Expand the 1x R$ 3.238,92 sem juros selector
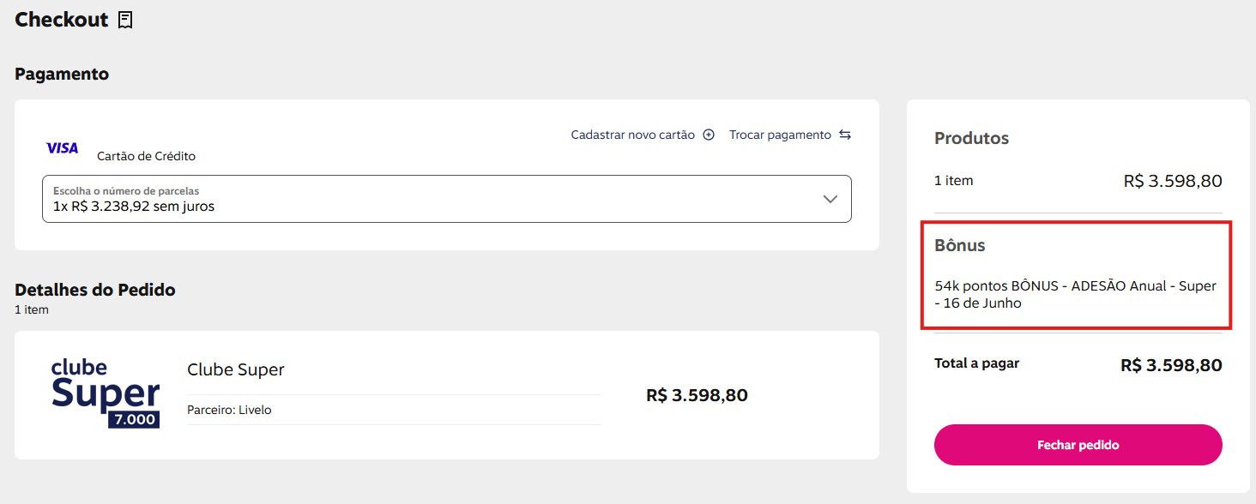The width and height of the screenshot is (1256, 504). tap(447, 199)
